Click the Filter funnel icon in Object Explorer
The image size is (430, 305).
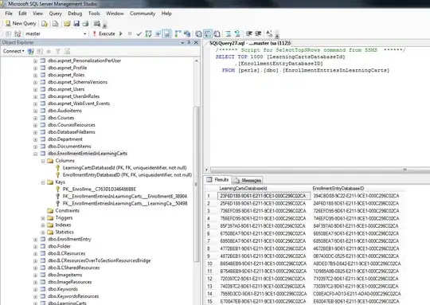58,51
